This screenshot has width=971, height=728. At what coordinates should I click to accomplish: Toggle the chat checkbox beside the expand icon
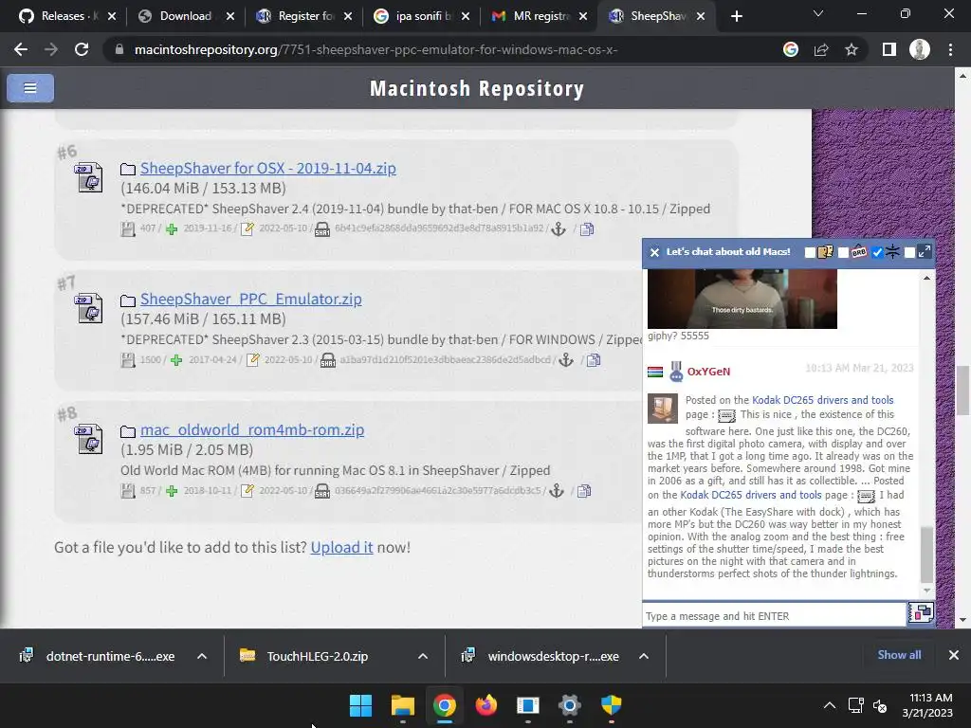click(x=909, y=252)
